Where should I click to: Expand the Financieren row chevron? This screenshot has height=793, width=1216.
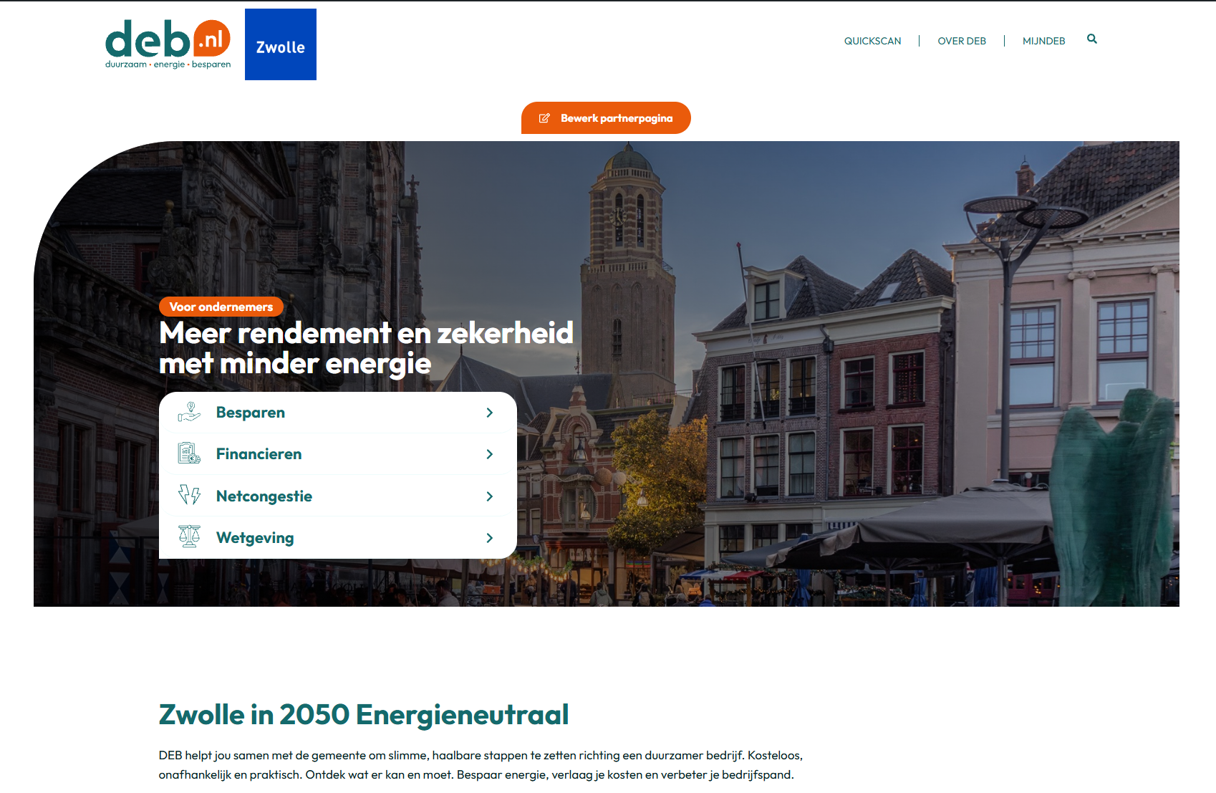pyautogui.click(x=490, y=454)
